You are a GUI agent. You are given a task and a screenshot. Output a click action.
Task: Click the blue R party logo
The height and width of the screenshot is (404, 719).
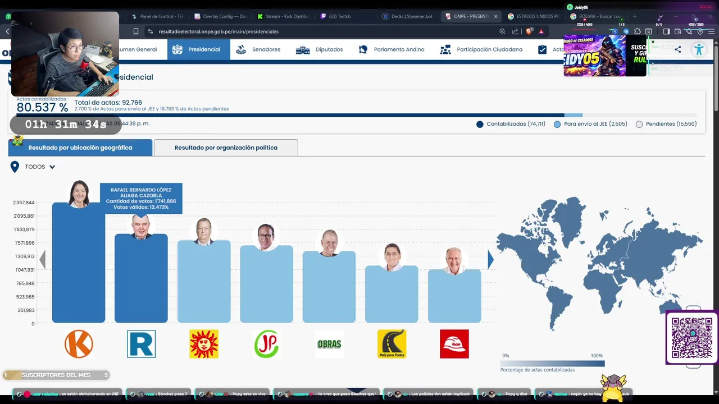(141, 344)
